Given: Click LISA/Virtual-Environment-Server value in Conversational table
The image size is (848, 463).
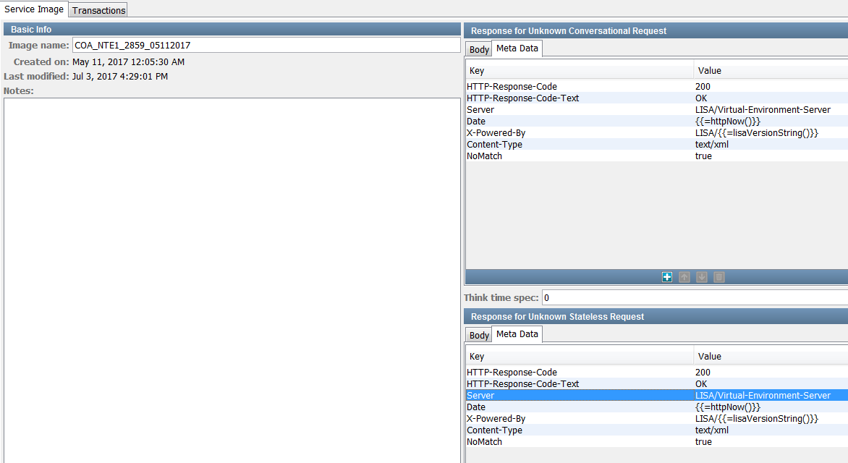Looking at the screenshot, I should [763, 110].
